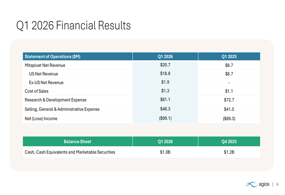Click Selling, General & Administrative Expense label
This screenshot has height=195, width=285.
click(62, 109)
